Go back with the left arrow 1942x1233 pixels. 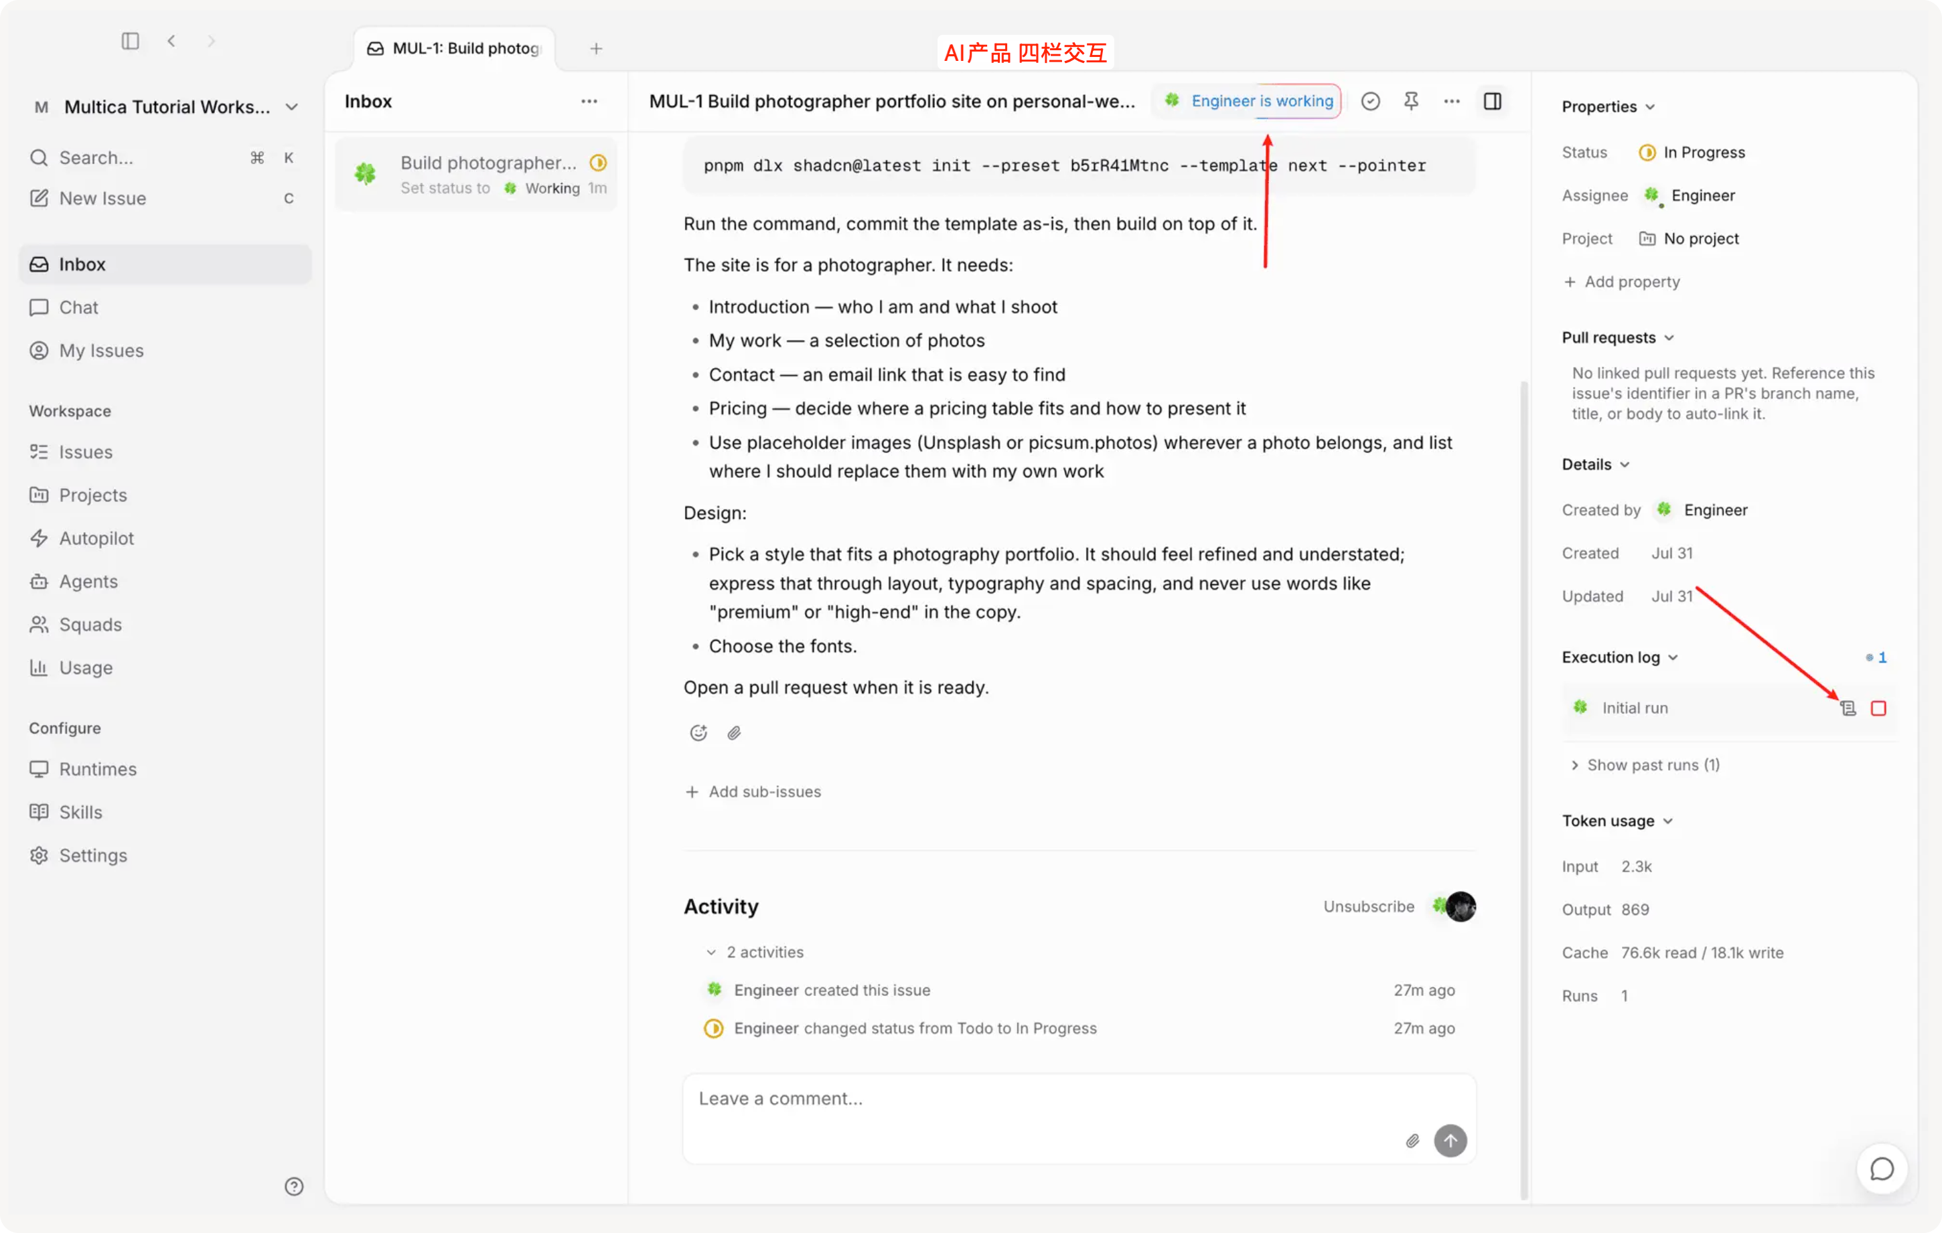[171, 40]
